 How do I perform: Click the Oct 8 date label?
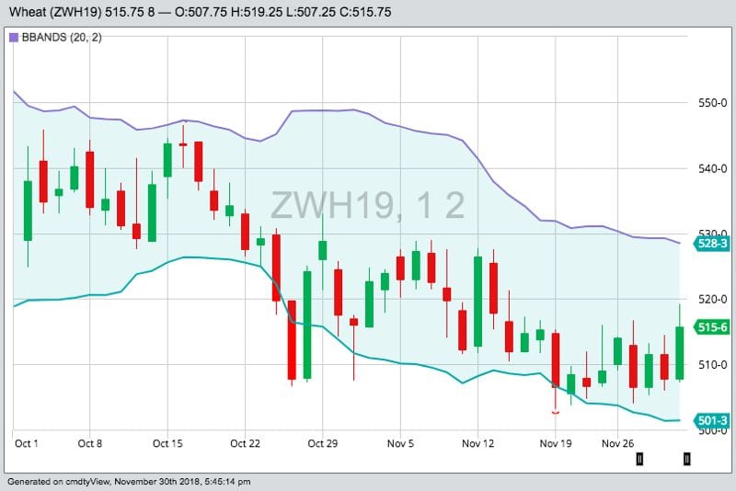[89, 443]
